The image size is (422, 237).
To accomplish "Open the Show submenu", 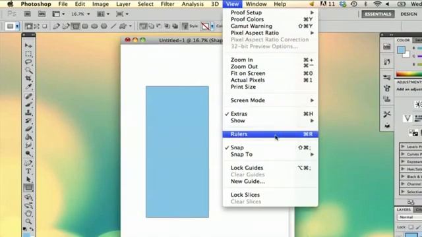I will click(x=270, y=120).
